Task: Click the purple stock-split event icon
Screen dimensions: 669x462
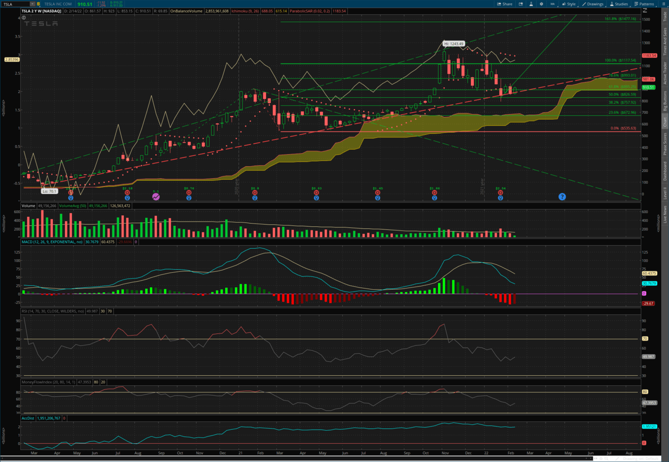Action: [155, 197]
